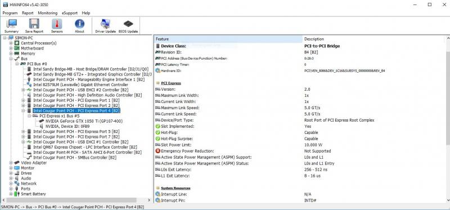Click the Audio speaker icon
450x210 pixels.
click(17, 178)
